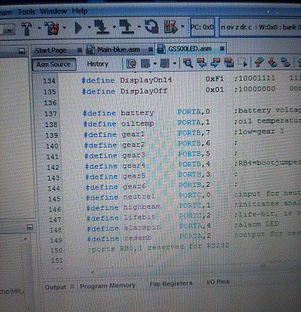Click the Build Project hammer icon

(27, 28)
